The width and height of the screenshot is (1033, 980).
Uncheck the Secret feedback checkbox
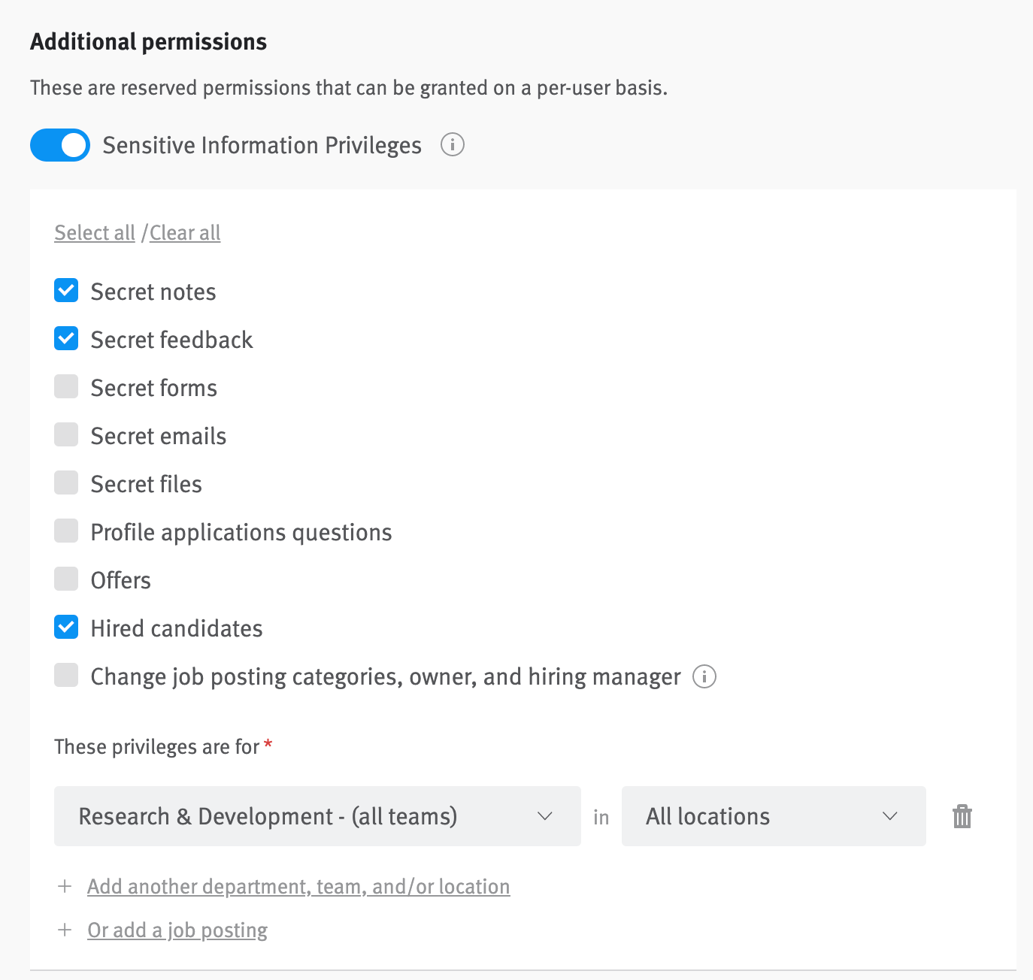(66, 339)
